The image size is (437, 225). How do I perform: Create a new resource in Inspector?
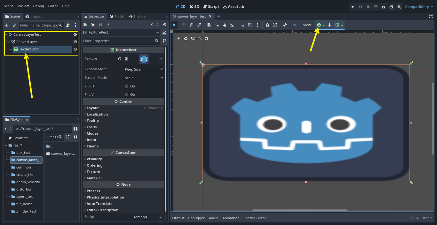pos(85,25)
